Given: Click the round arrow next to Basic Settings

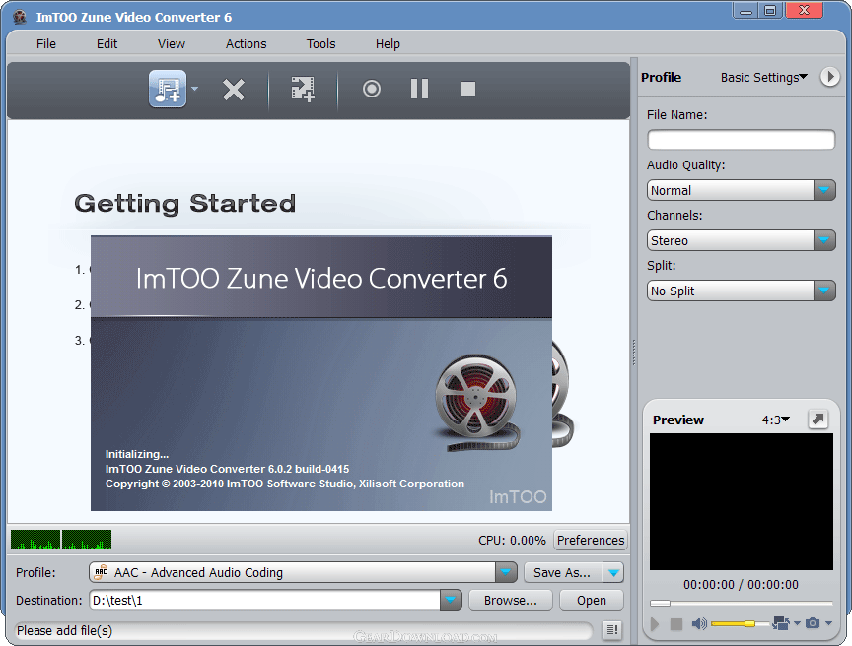Looking at the screenshot, I should coord(829,77).
